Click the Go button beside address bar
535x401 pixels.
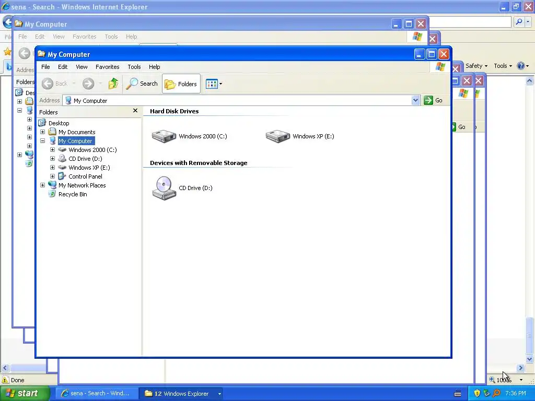(433, 100)
